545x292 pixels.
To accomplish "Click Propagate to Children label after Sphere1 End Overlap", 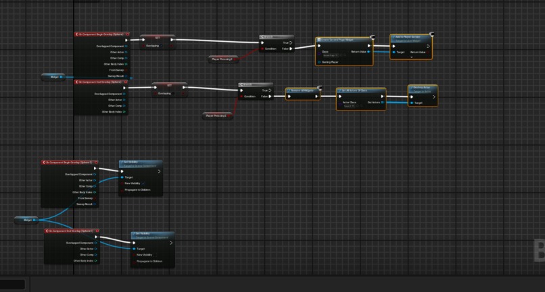I will (149, 262).
